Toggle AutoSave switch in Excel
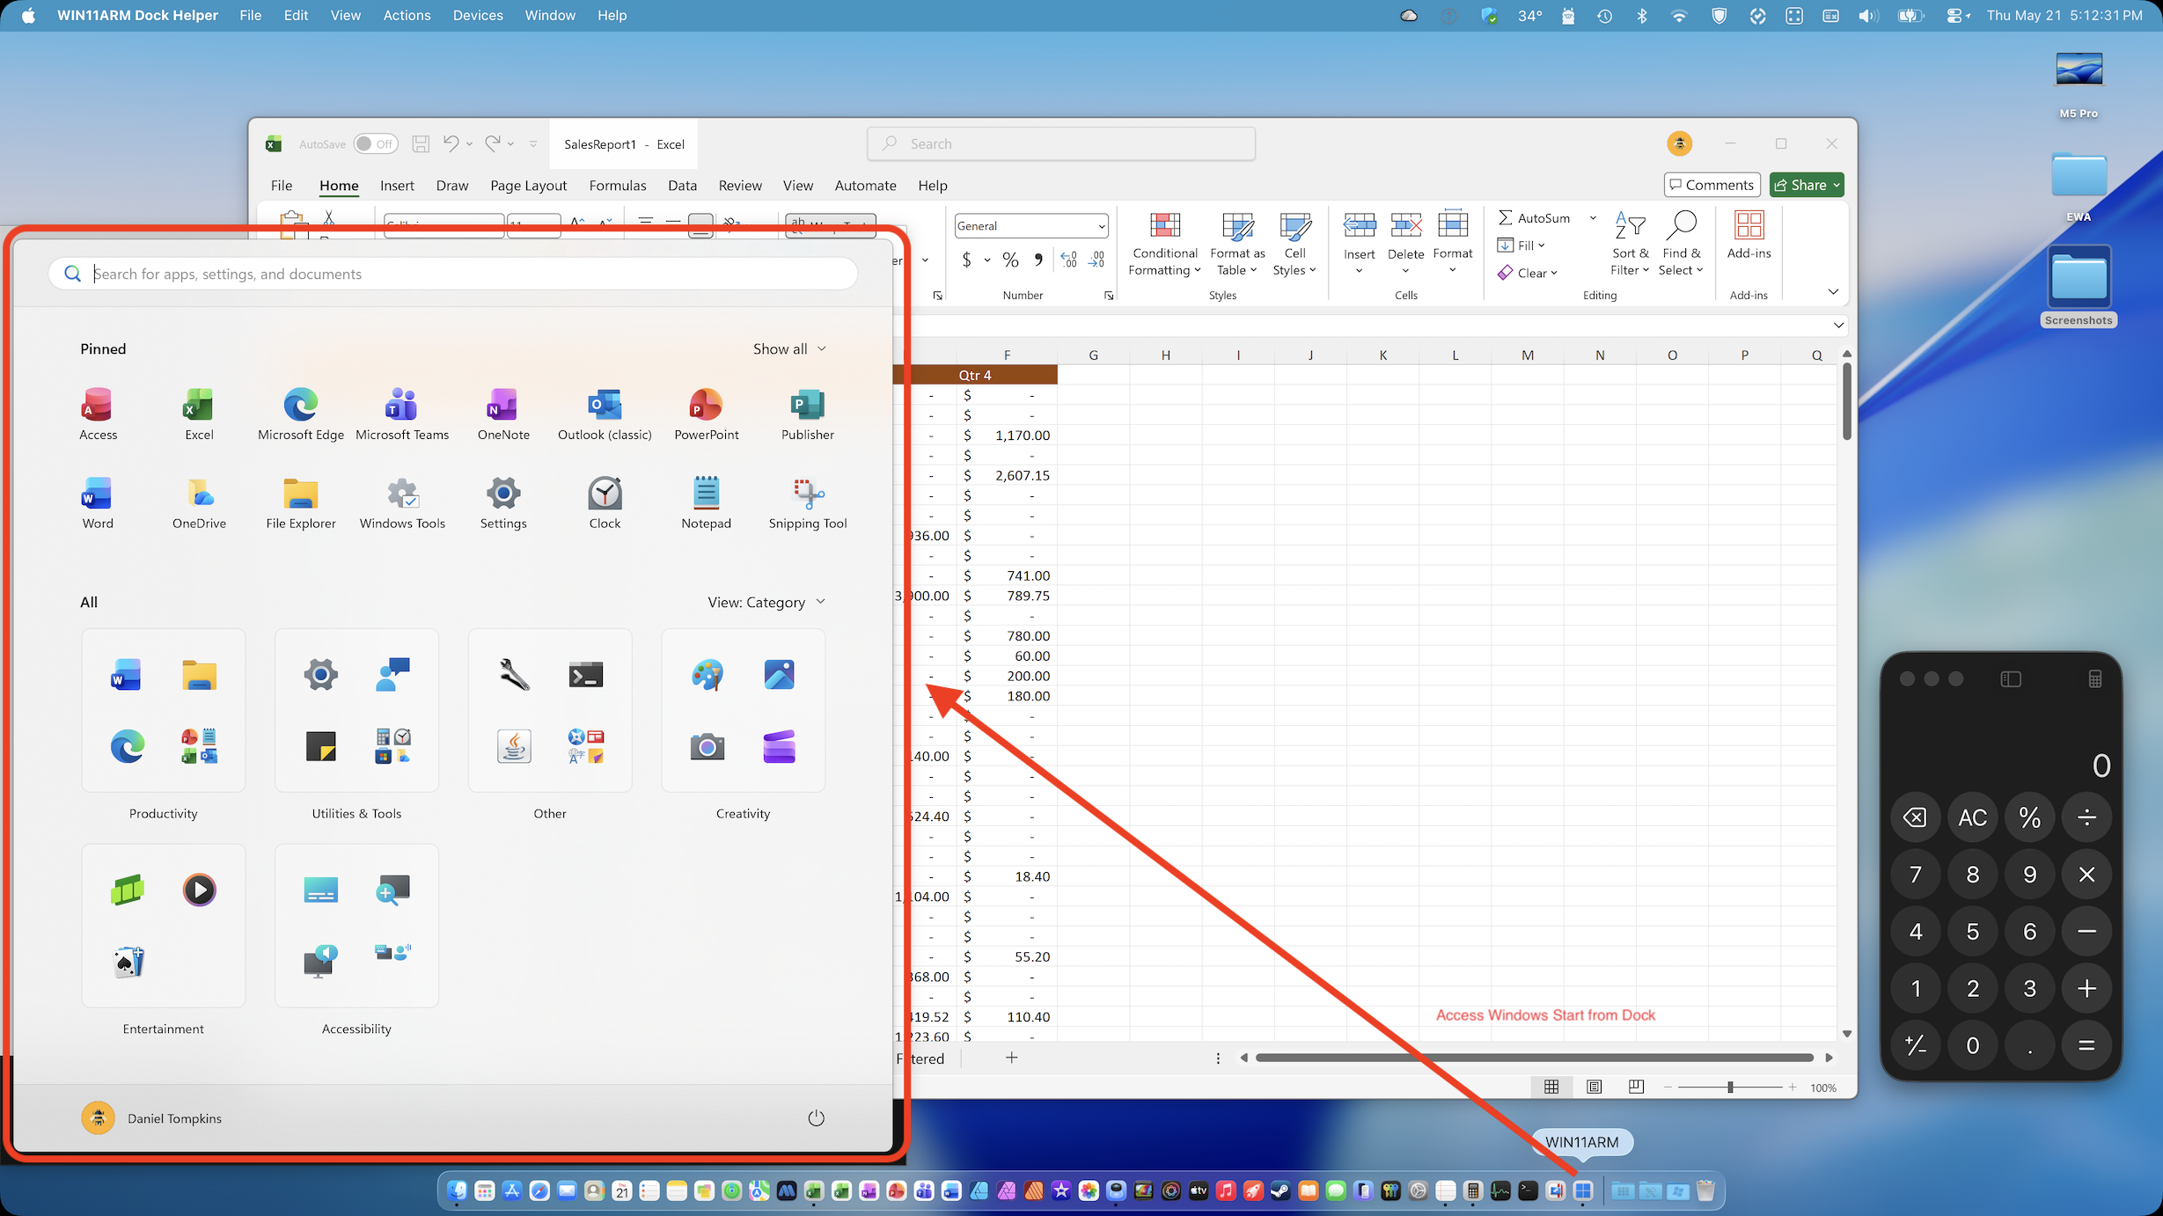The image size is (2163, 1216). coord(376,143)
